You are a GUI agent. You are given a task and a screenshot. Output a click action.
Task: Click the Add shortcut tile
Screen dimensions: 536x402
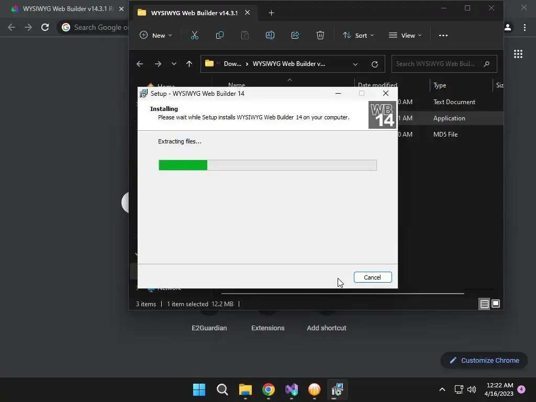(x=327, y=328)
